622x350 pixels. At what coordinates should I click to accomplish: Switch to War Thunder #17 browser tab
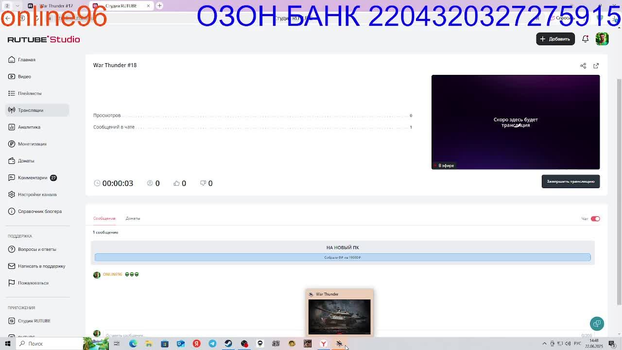tap(56, 6)
